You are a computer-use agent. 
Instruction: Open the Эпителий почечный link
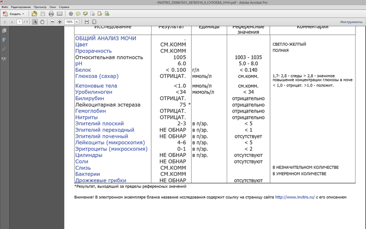[102, 136]
